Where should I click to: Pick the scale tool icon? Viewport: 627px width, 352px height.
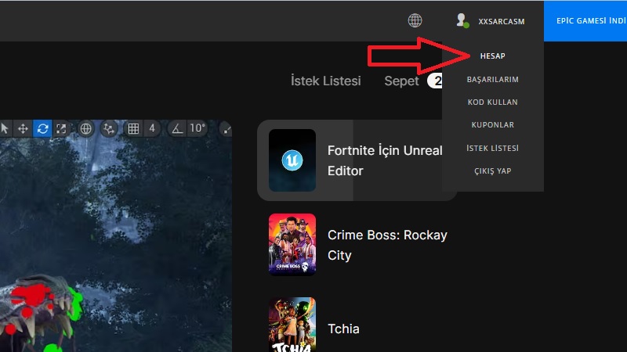(x=61, y=128)
